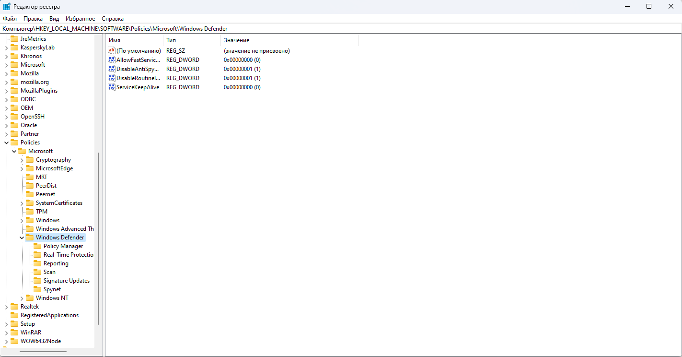Click the MRT folder icon

point(29,177)
